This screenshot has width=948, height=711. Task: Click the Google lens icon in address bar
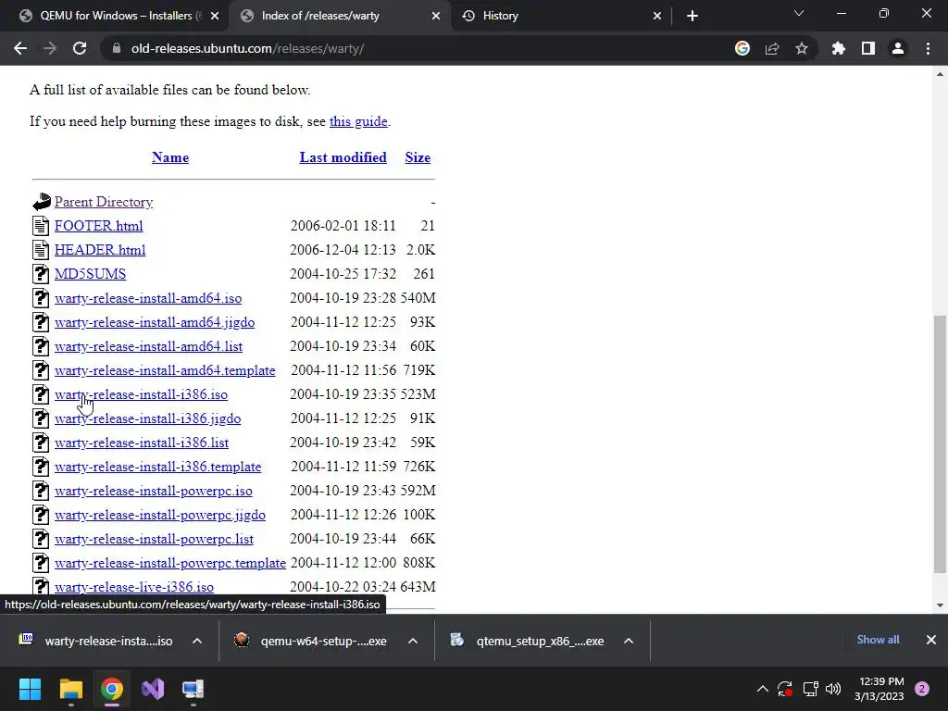742,48
